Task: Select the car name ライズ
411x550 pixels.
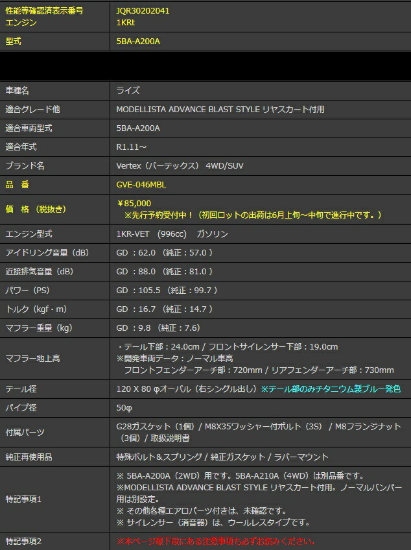Action: point(128,91)
